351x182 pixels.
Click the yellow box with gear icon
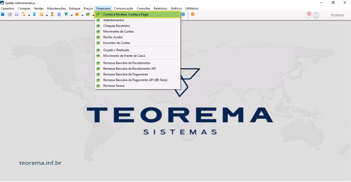[x=41, y=15]
